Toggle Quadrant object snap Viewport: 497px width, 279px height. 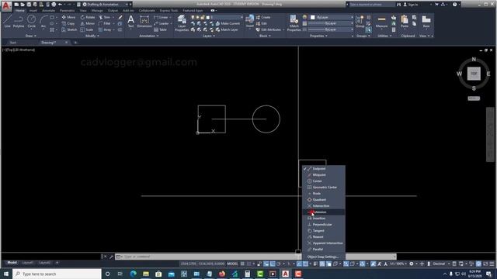[x=319, y=200]
